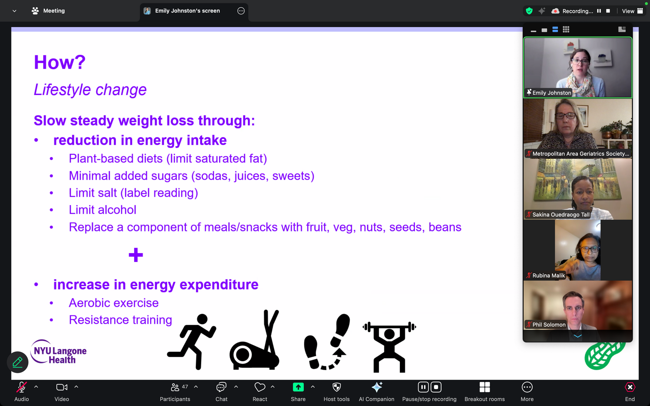Select Emily Johnston's screen tab
Image resolution: width=650 pixels, height=406 pixels.
187,11
